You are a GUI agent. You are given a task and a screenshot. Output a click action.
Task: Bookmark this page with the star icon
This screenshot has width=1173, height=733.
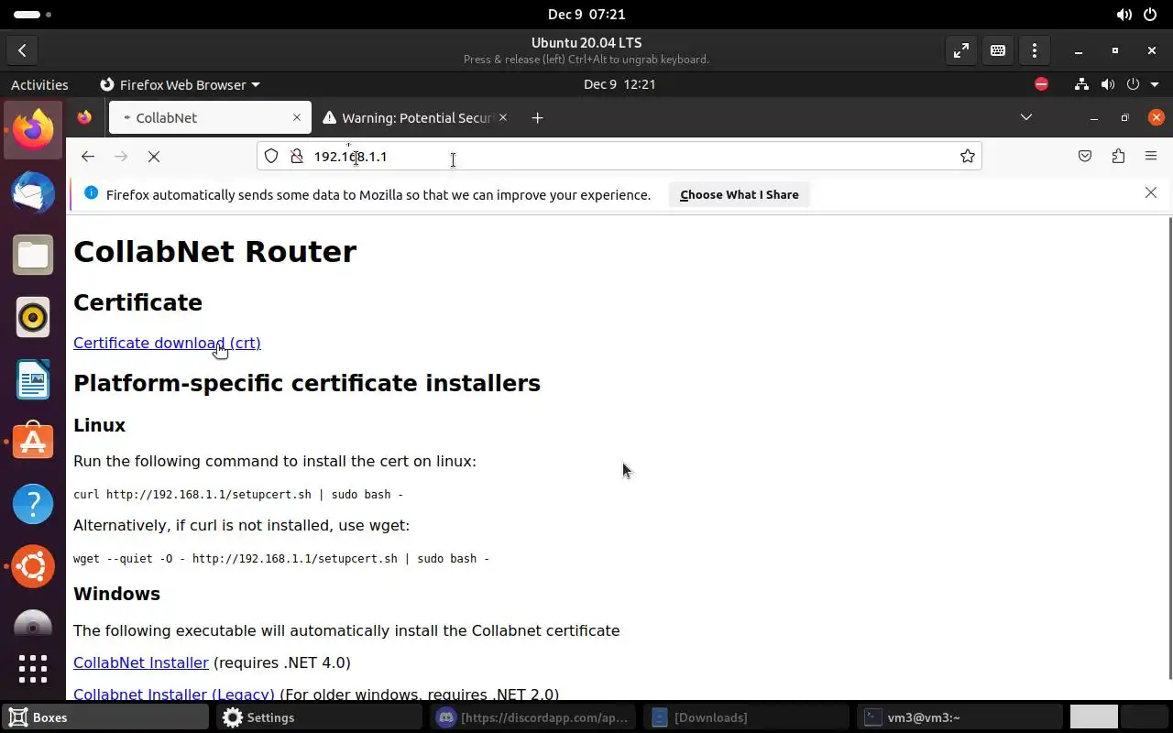(x=967, y=157)
